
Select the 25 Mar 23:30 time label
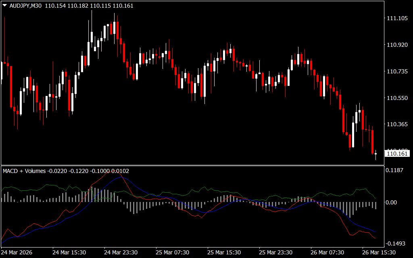[275, 252]
